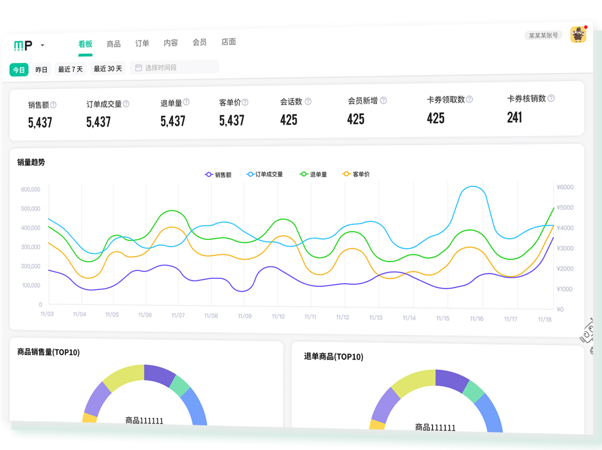Click the help icon beside 会话数

tap(308, 101)
